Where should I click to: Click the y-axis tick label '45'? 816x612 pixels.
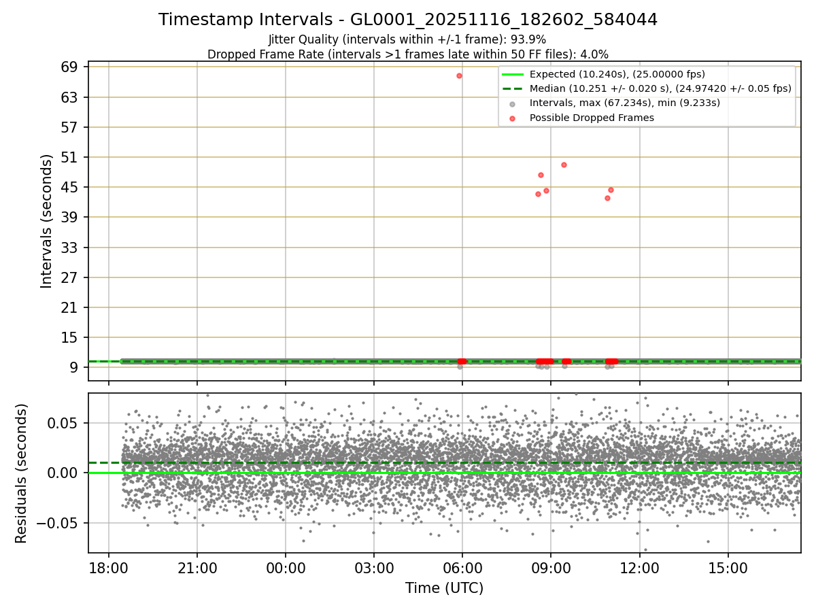click(71, 187)
